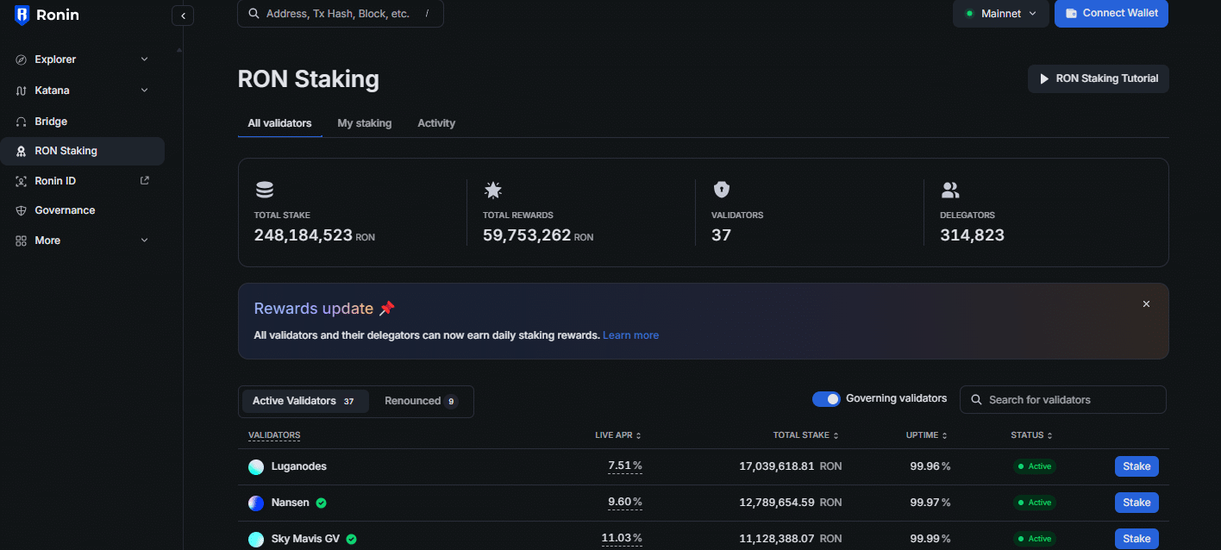Click magnifier icon in validator search

977,400
